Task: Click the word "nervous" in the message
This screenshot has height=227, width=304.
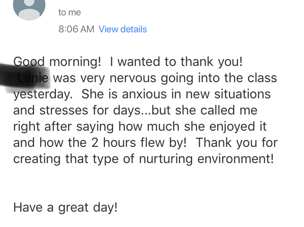Action: coord(133,78)
